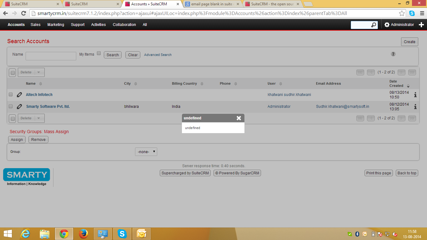Open the quick create plus icon
Image resolution: width=427 pixels, height=240 pixels.
coord(421,25)
